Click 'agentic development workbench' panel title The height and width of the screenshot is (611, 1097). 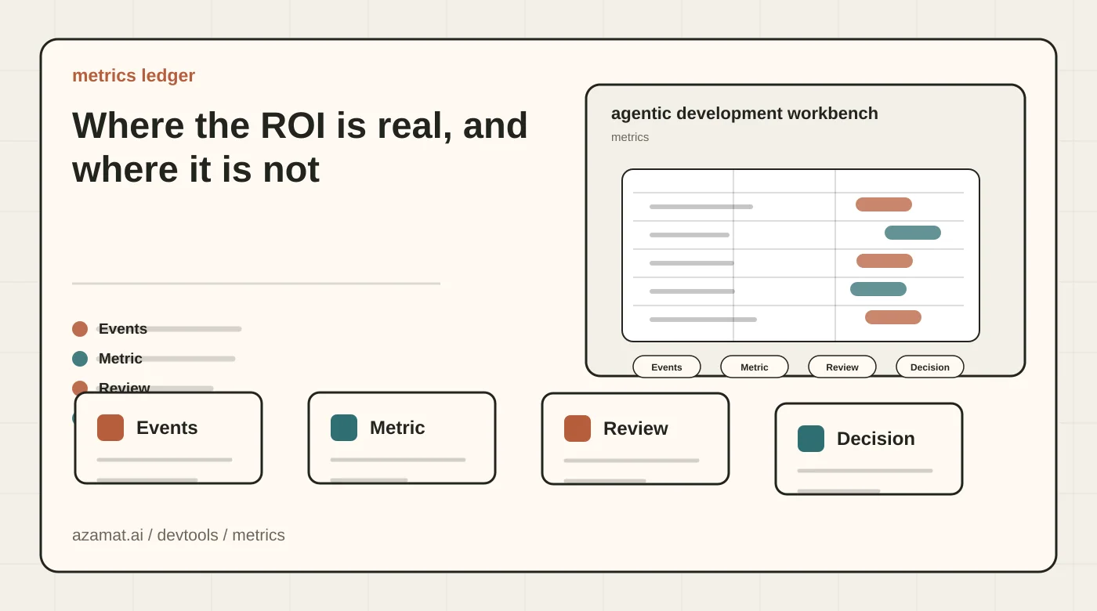point(744,114)
